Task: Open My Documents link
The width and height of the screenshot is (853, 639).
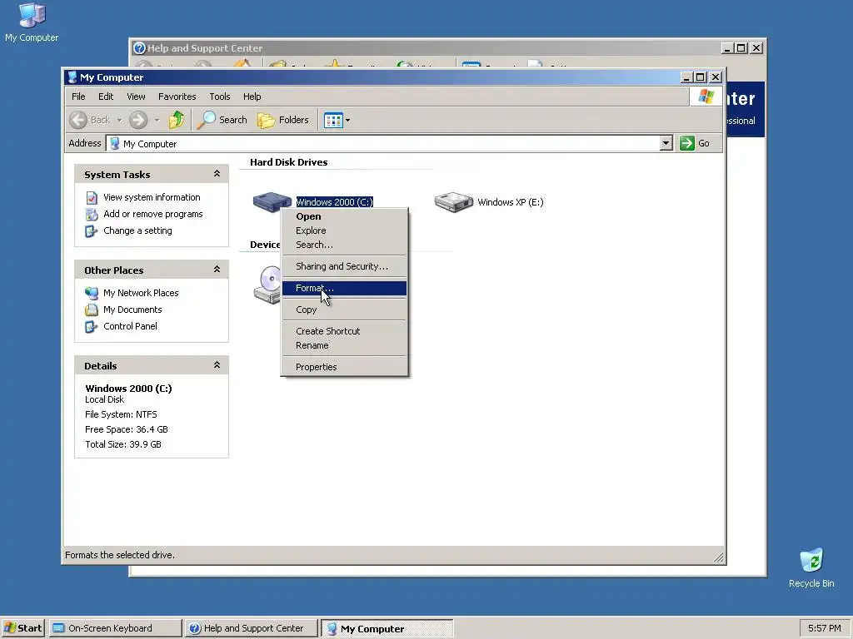Action: pyautogui.click(x=132, y=310)
